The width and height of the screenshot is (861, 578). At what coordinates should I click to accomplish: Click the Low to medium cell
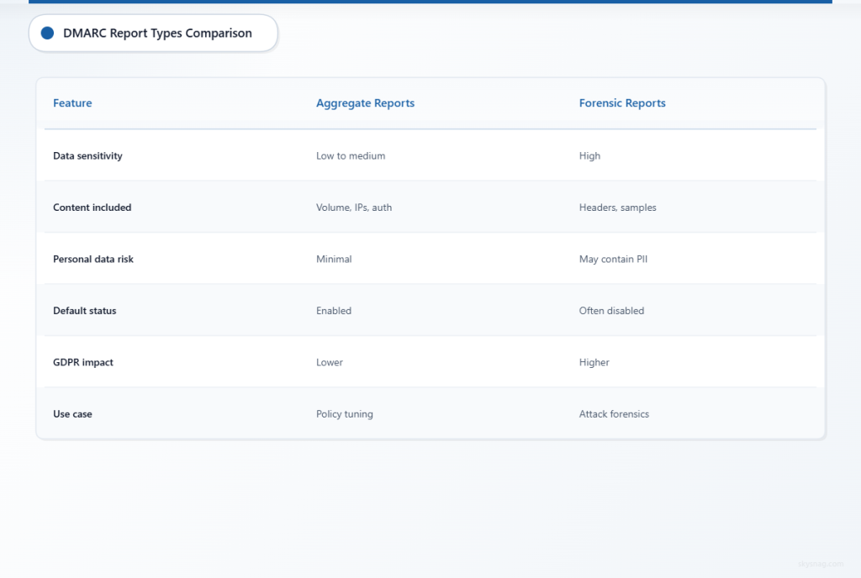[x=351, y=155]
